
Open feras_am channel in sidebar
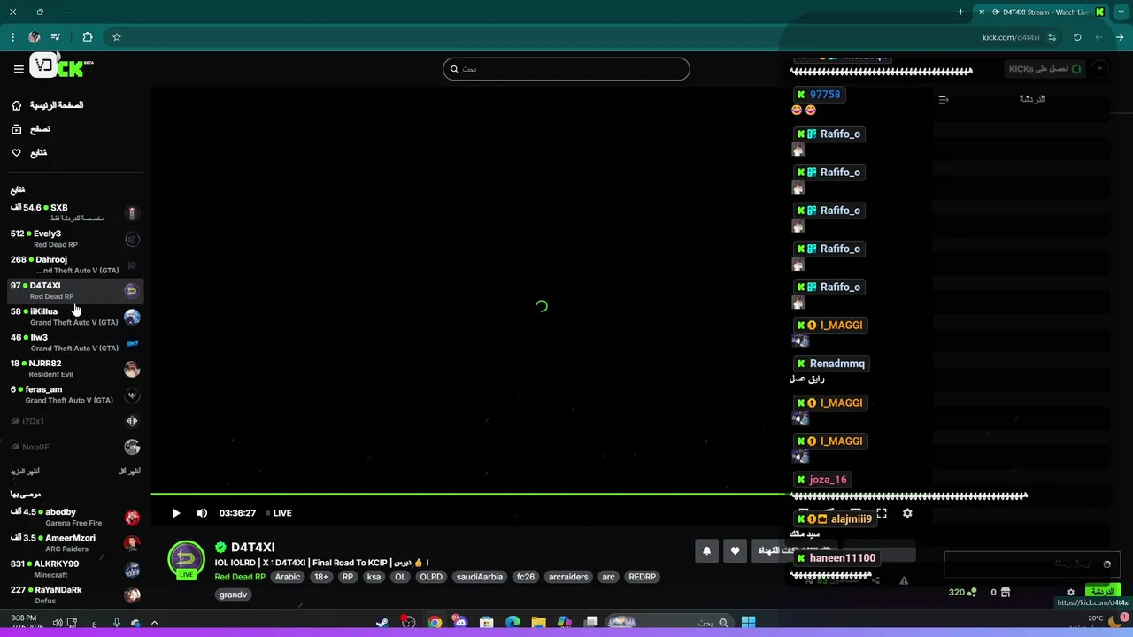click(75, 395)
